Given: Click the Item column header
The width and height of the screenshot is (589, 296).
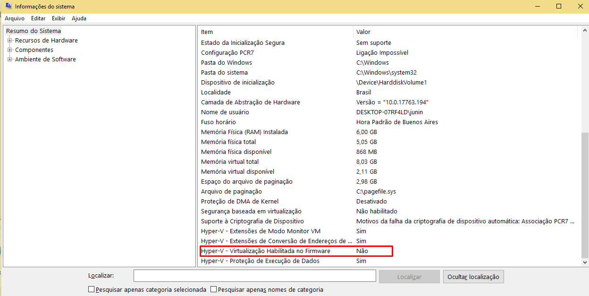Looking at the screenshot, I should click(275, 32).
